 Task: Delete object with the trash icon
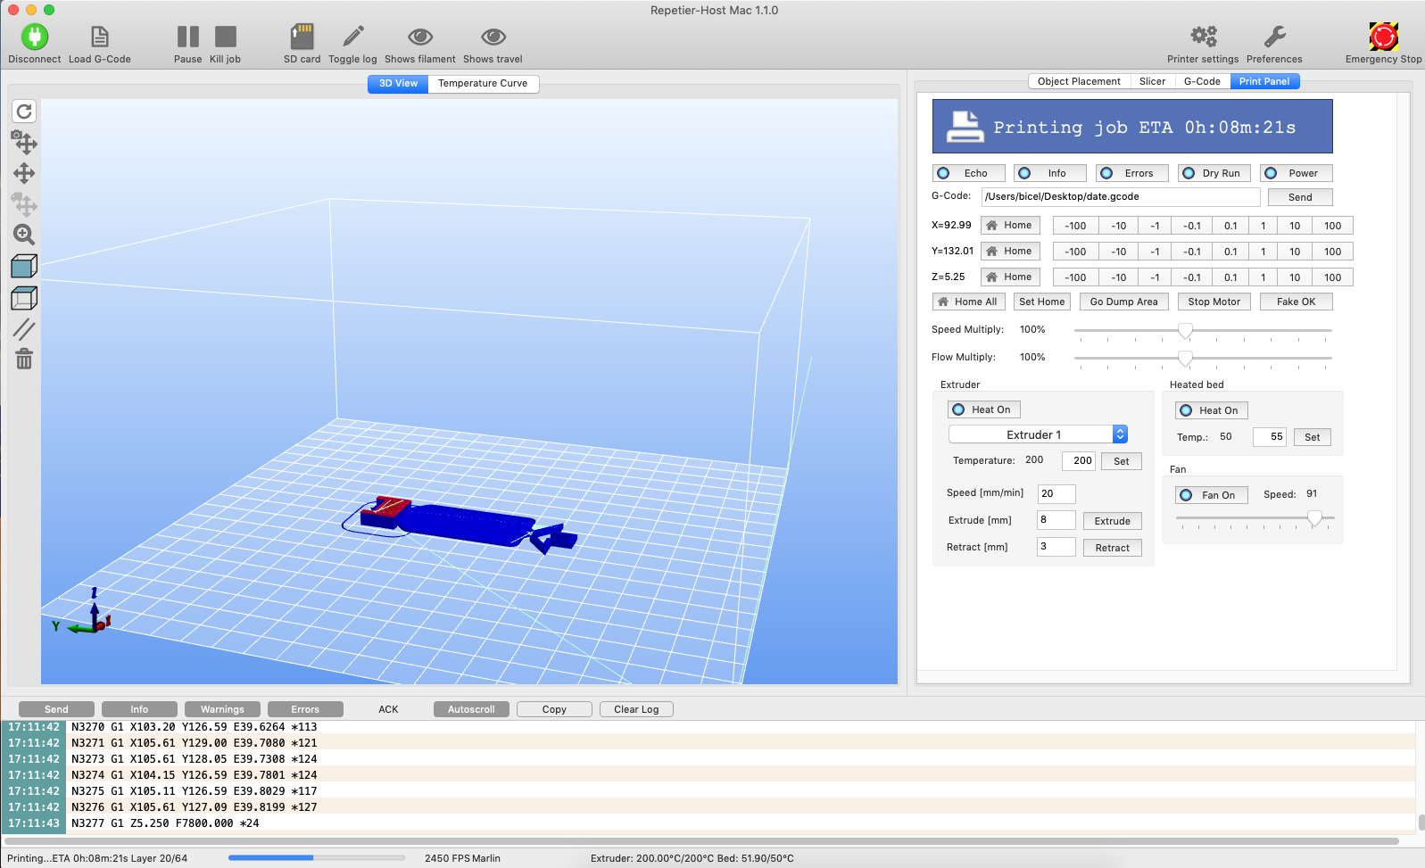click(24, 360)
